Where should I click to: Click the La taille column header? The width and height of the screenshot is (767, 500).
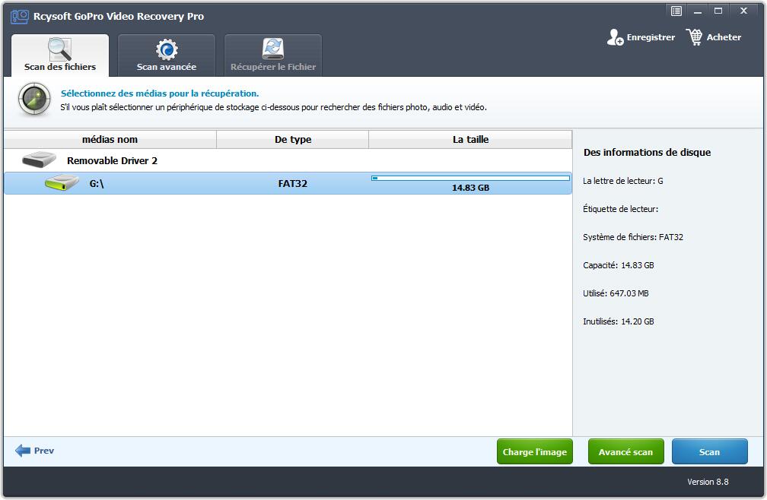click(x=470, y=139)
